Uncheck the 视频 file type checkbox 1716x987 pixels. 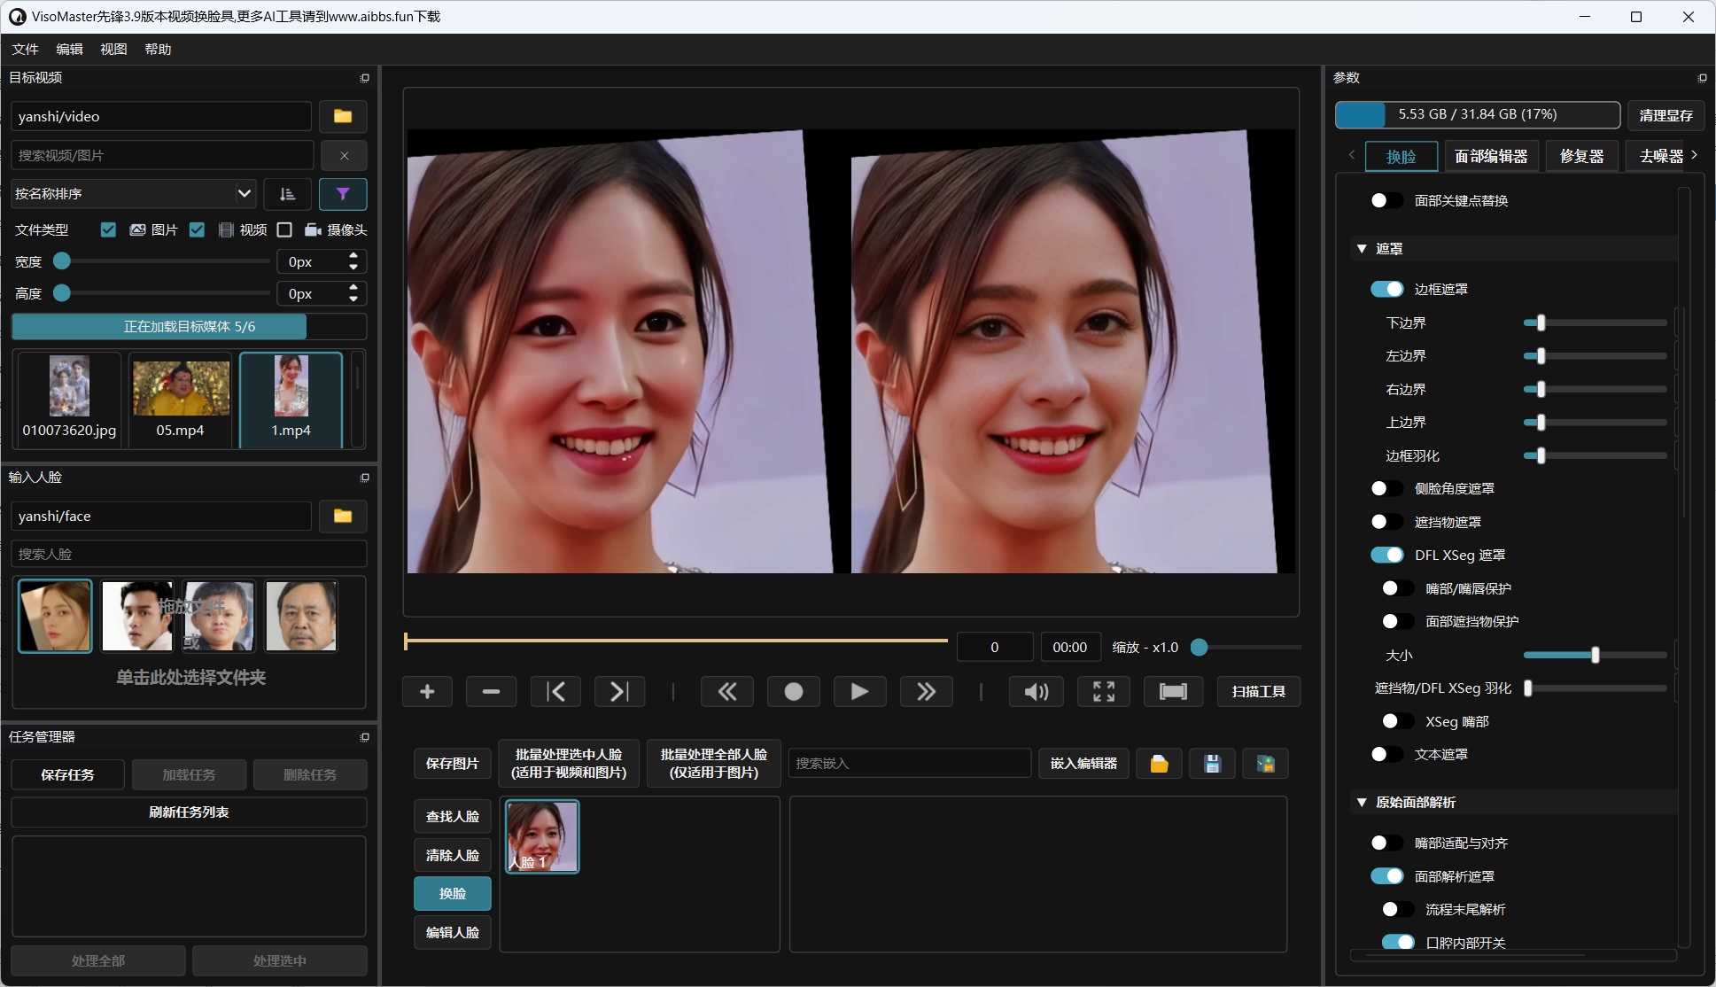coord(197,229)
